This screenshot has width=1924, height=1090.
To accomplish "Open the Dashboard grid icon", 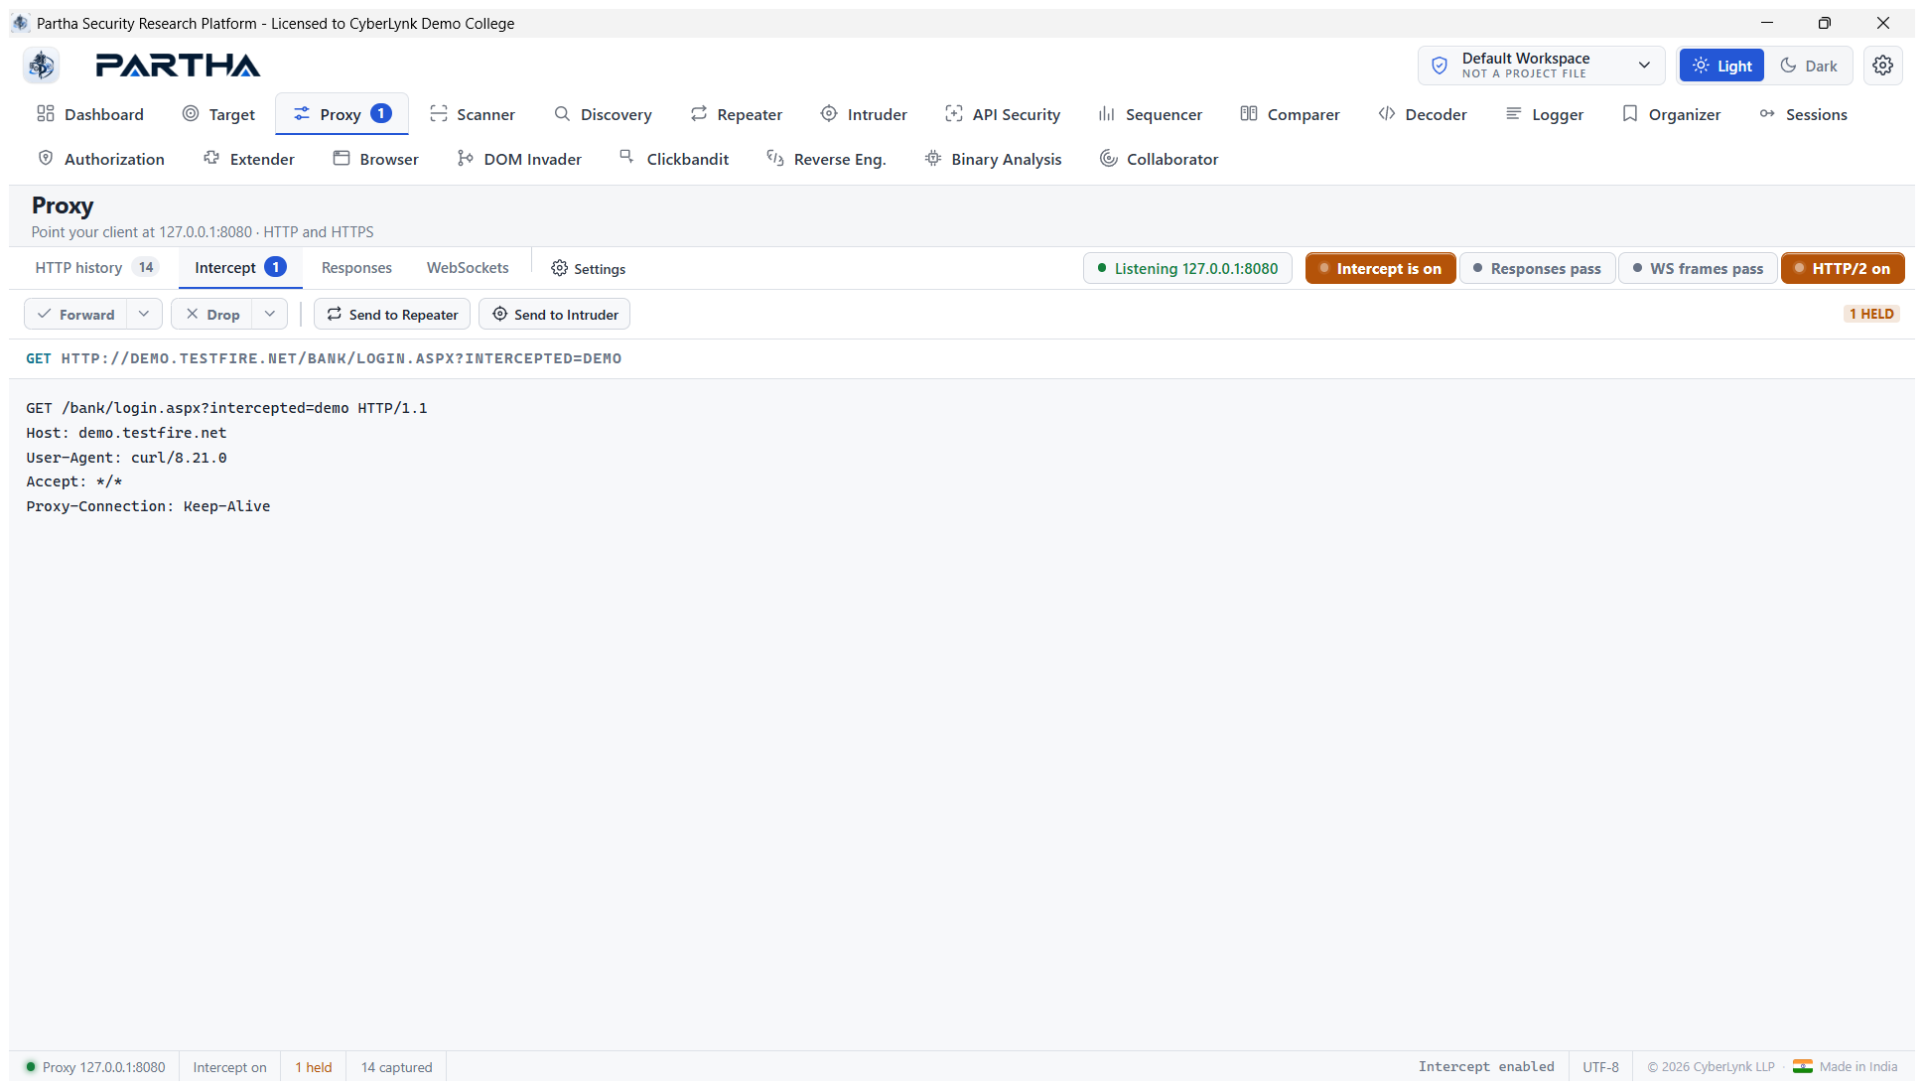I will click(x=46, y=114).
